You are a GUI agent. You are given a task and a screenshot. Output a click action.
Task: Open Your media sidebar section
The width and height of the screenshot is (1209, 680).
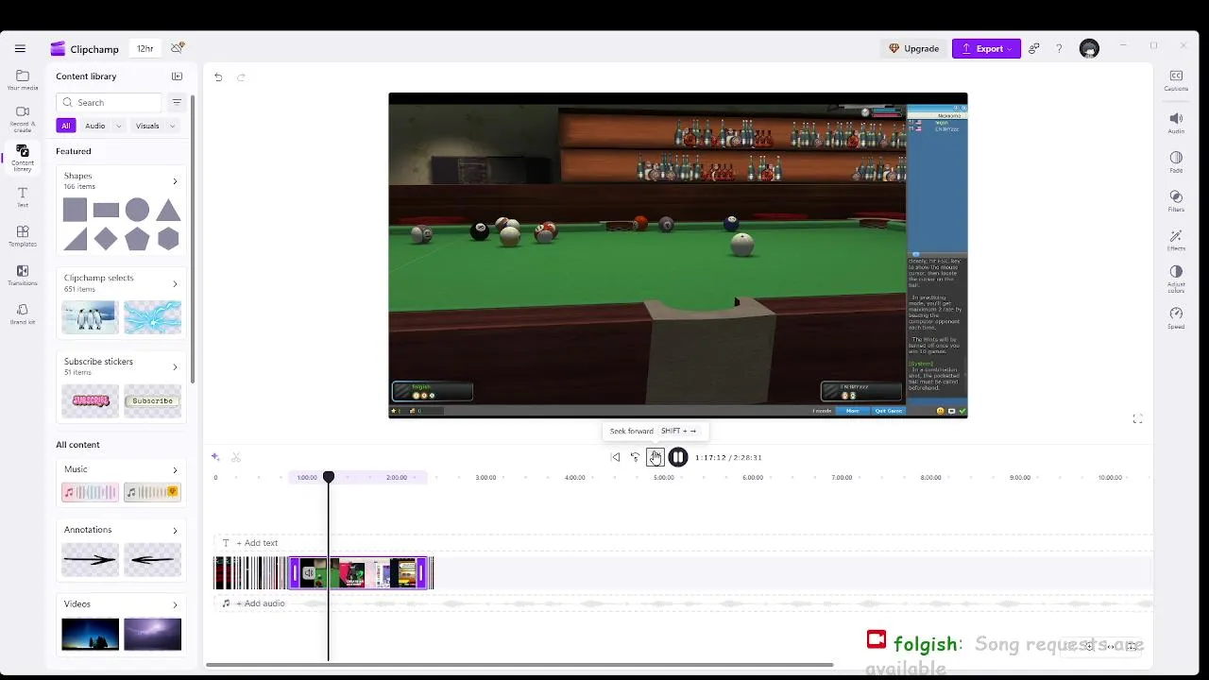point(23,79)
